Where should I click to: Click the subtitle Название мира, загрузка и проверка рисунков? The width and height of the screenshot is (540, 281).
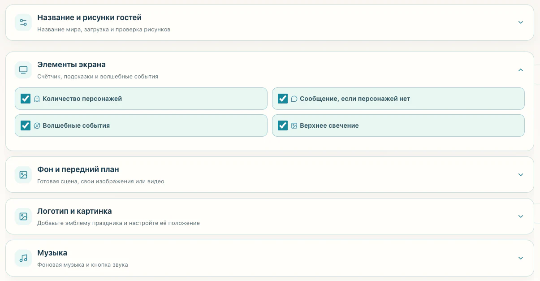[104, 30]
